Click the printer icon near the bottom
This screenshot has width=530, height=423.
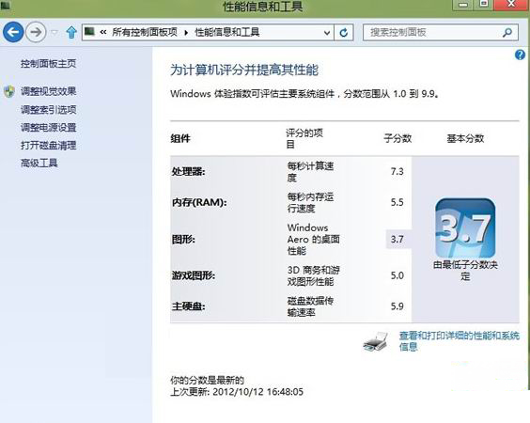pyautogui.click(x=375, y=341)
